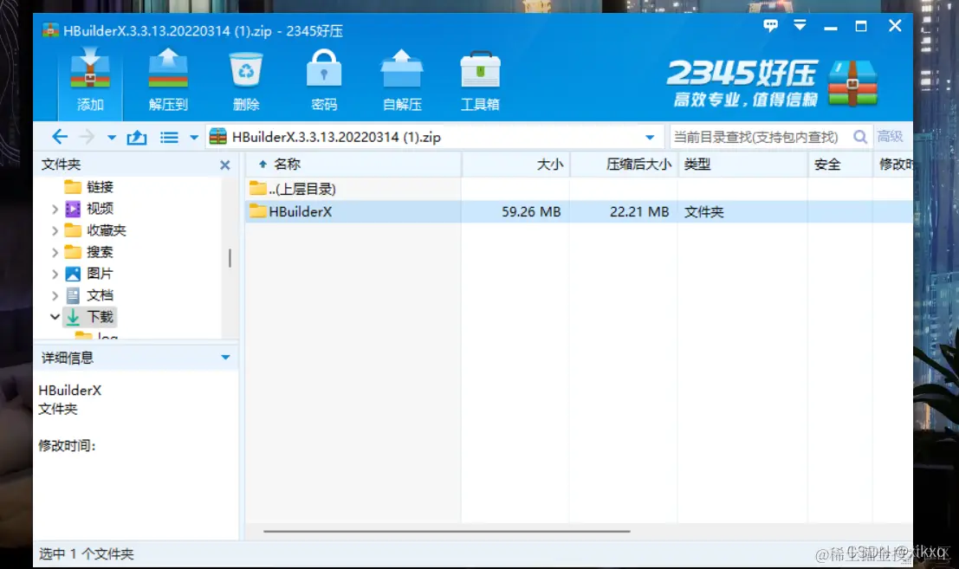
Task: Expand the 文档 tree node
Action: point(55,296)
